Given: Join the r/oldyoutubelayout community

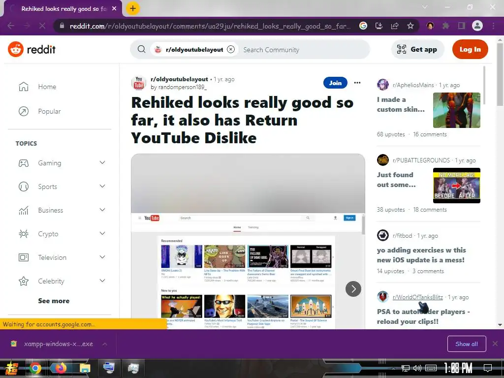Looking at the screenshot, I should tap(335, 83).
